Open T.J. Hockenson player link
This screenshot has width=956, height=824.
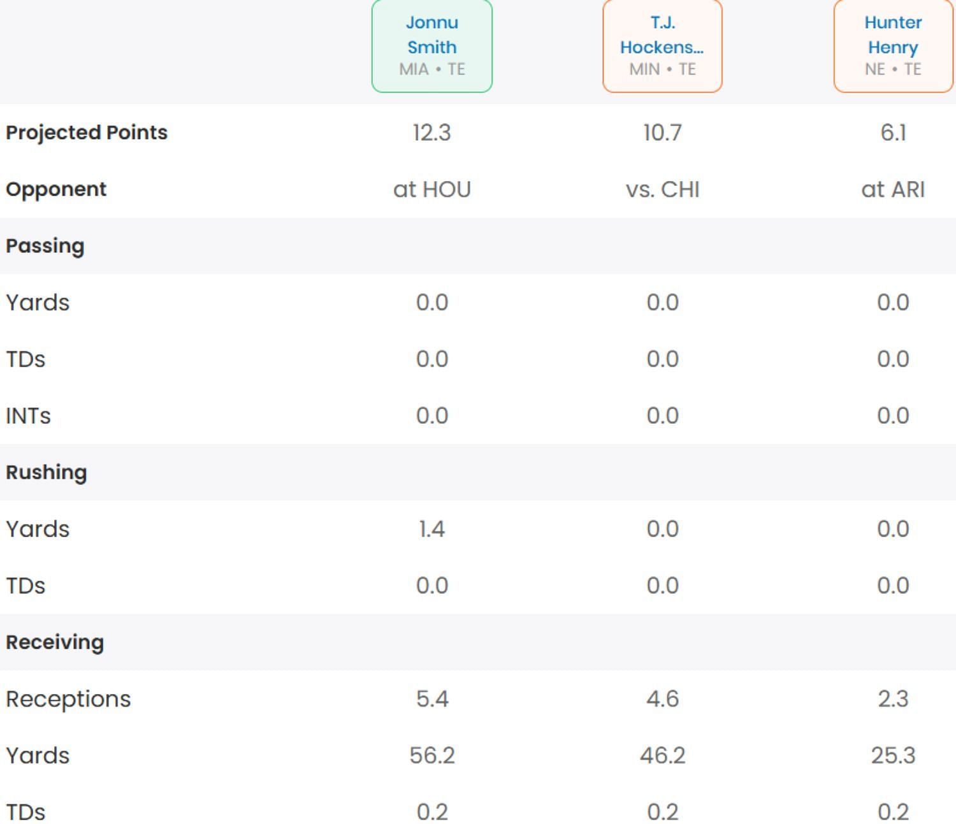pyautogui.click(x=662, y=35)
